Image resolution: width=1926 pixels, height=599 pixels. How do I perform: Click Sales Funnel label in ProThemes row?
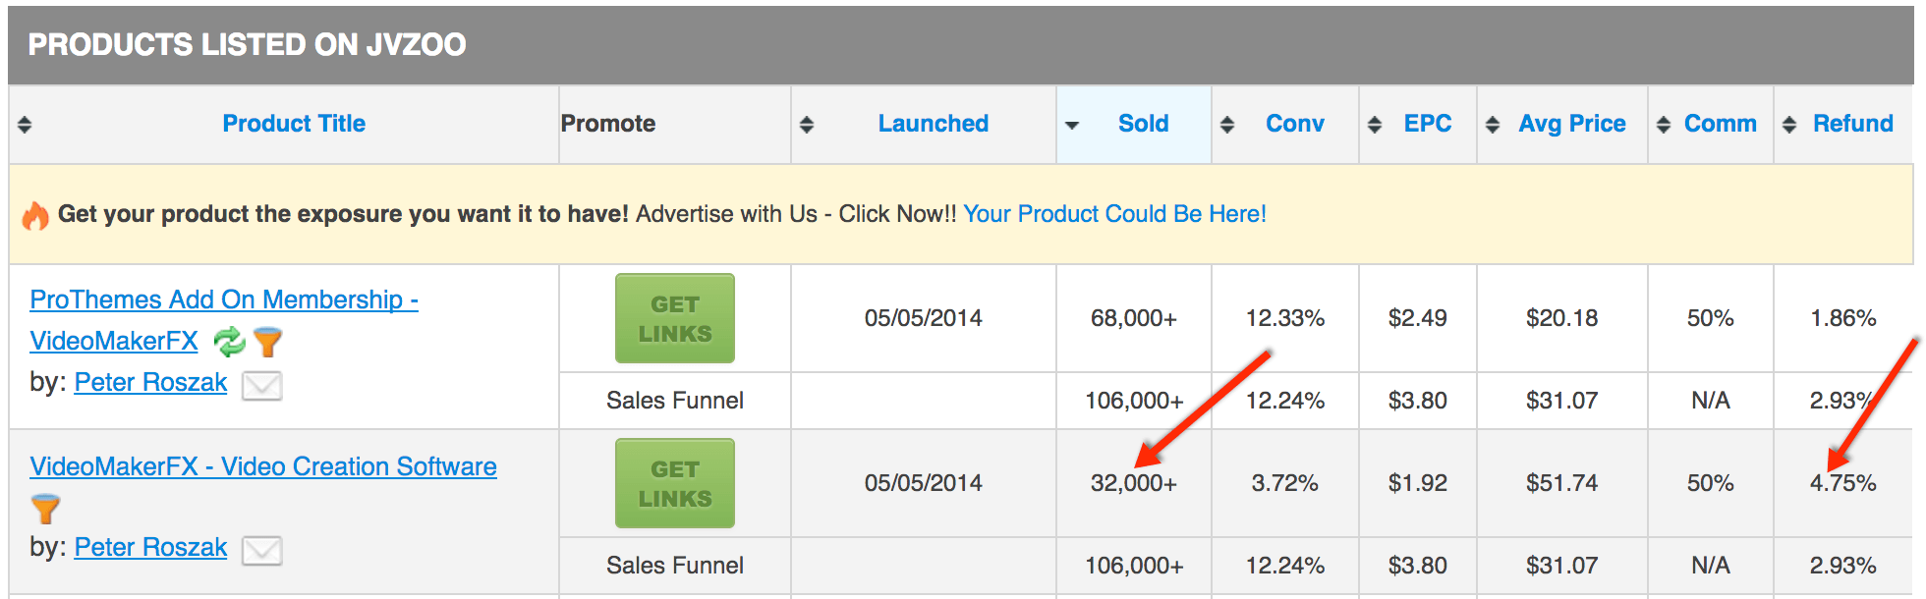(675, 401)
